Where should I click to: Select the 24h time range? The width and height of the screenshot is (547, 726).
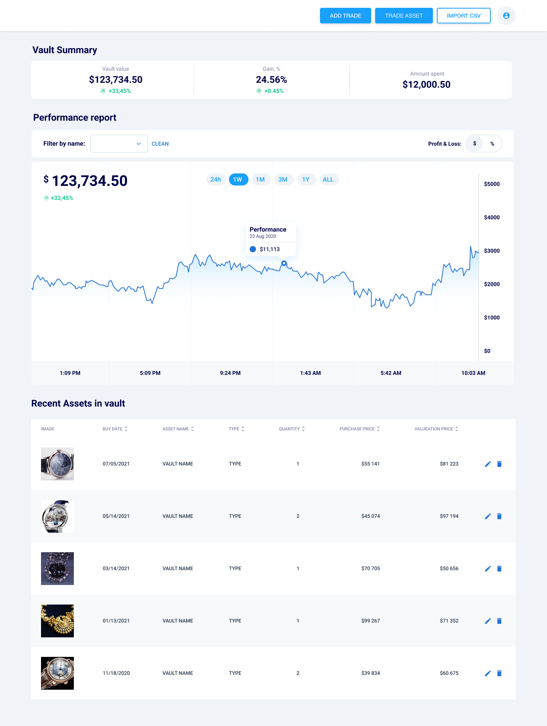point(216,180)
